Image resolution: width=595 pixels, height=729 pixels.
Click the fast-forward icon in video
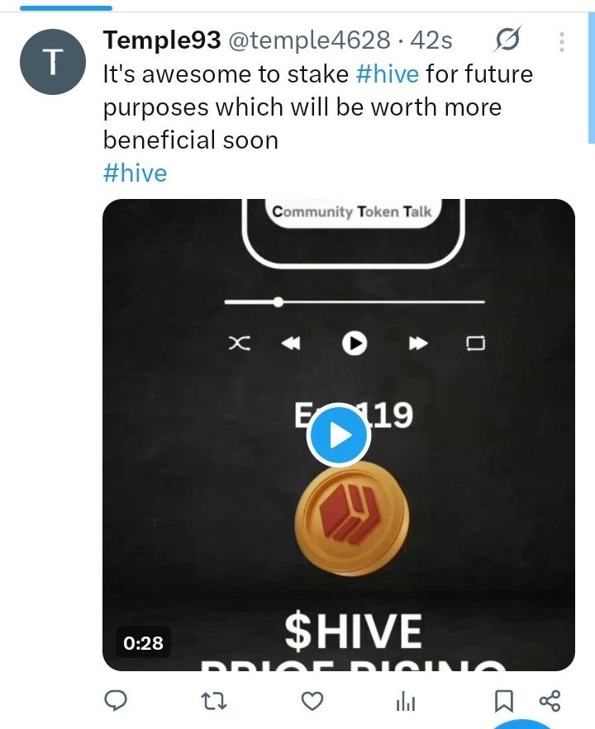[418, 343]
